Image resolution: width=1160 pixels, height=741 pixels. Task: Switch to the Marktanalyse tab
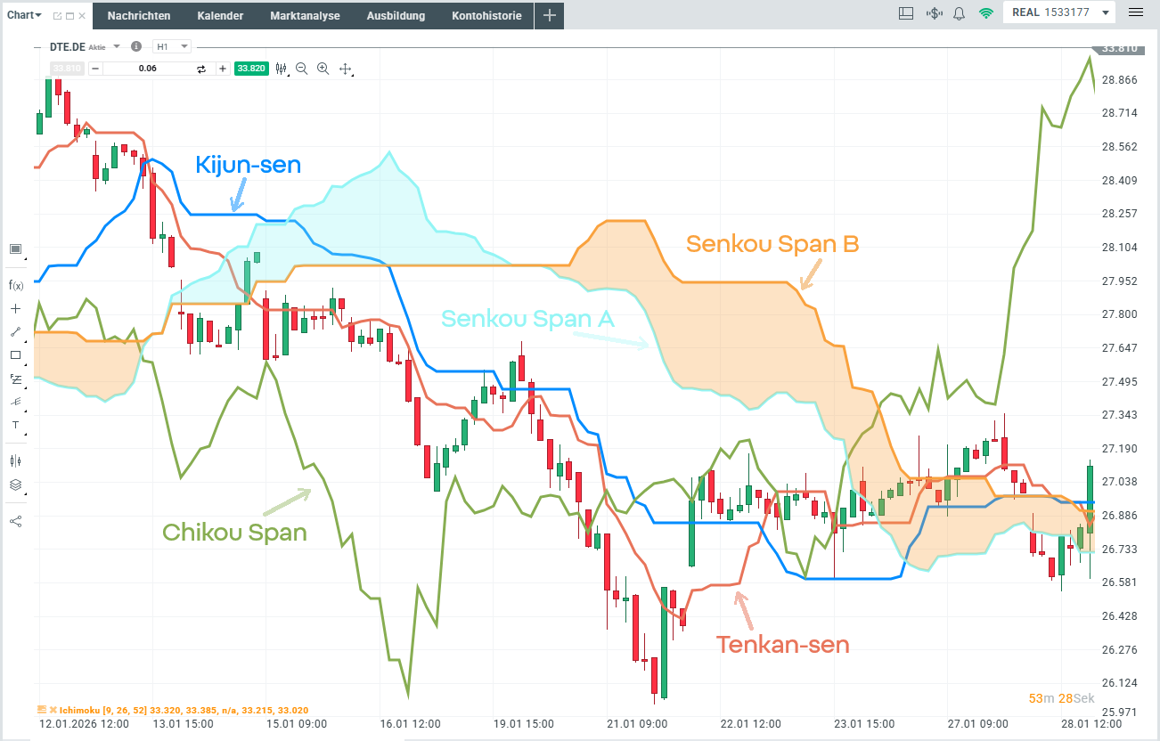pos(305,15)
